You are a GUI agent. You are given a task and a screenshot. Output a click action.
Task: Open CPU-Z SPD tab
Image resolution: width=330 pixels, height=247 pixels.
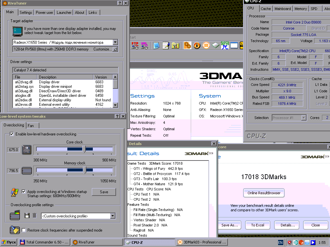pos(314,9)
